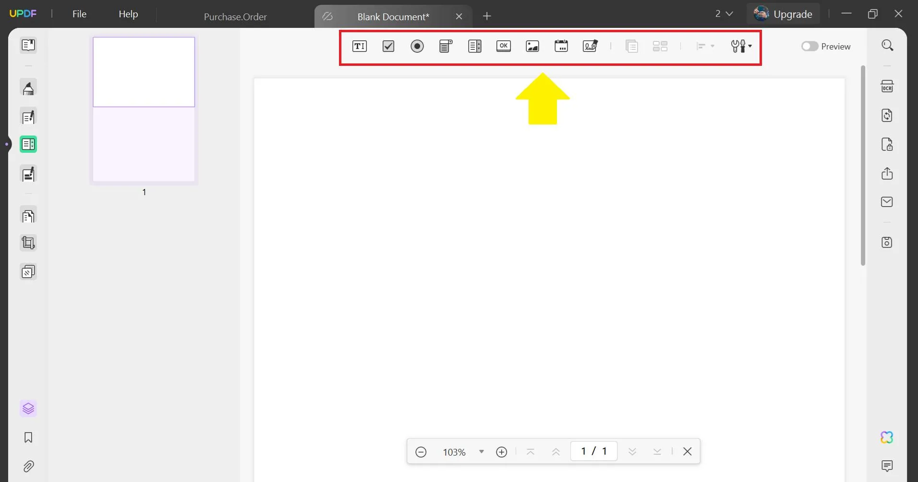Select the Text Field form tool
This screenshot has height=482, width=918.
359,46
